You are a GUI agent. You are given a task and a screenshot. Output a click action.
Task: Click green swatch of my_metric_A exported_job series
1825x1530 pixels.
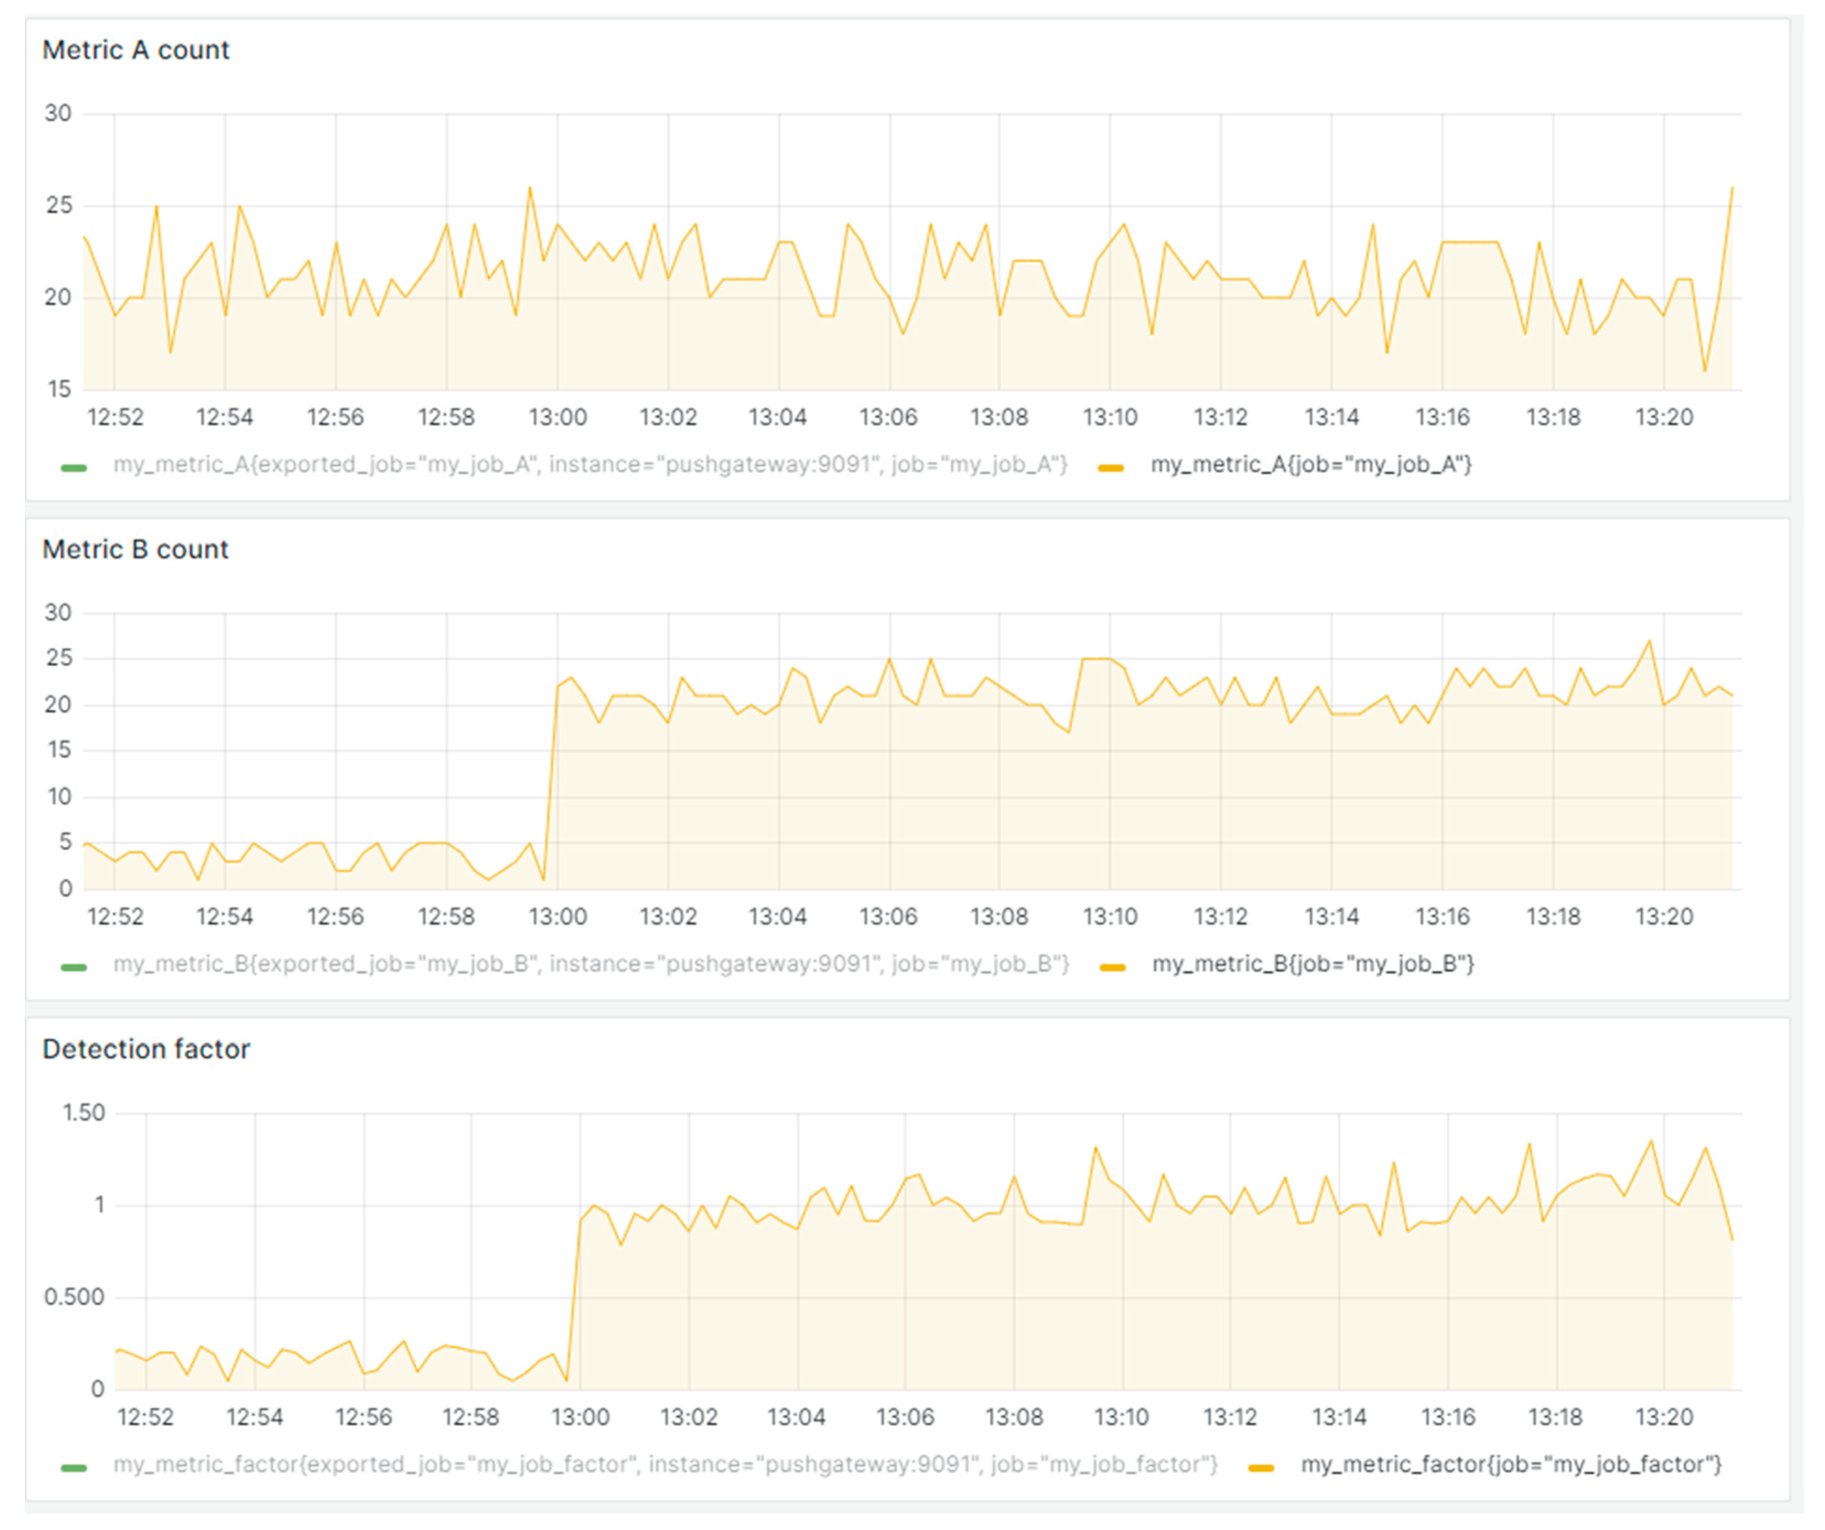click(74, 468)
